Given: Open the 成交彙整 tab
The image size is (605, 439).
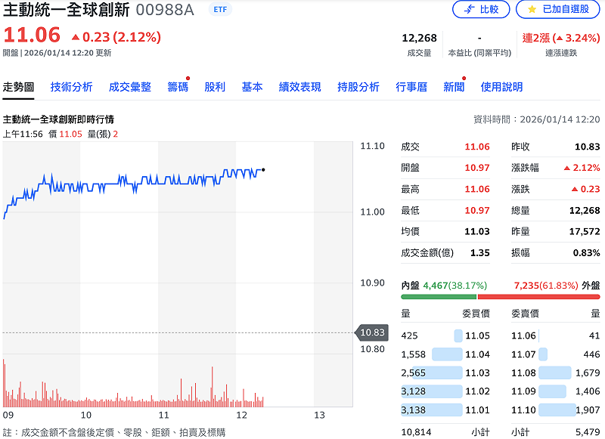Looking at the screenshot, I should tap(129, 87).
